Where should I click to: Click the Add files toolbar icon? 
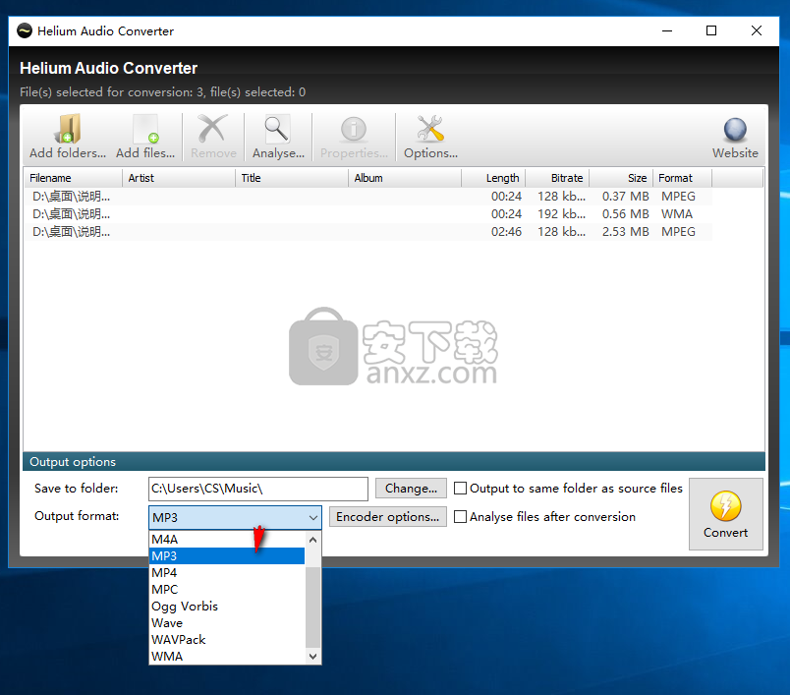[x=145, y=136]
